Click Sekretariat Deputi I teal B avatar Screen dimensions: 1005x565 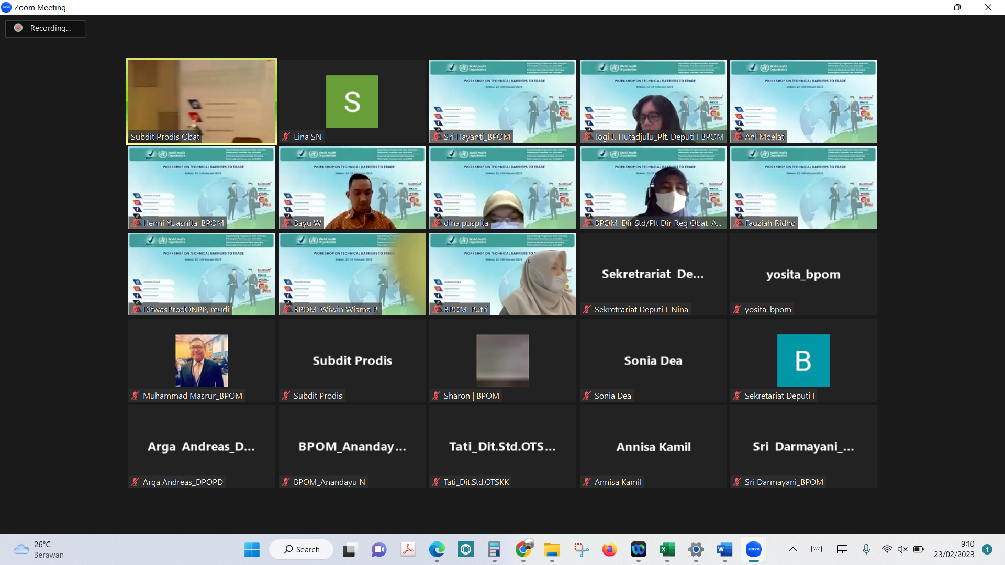point(803,360)
